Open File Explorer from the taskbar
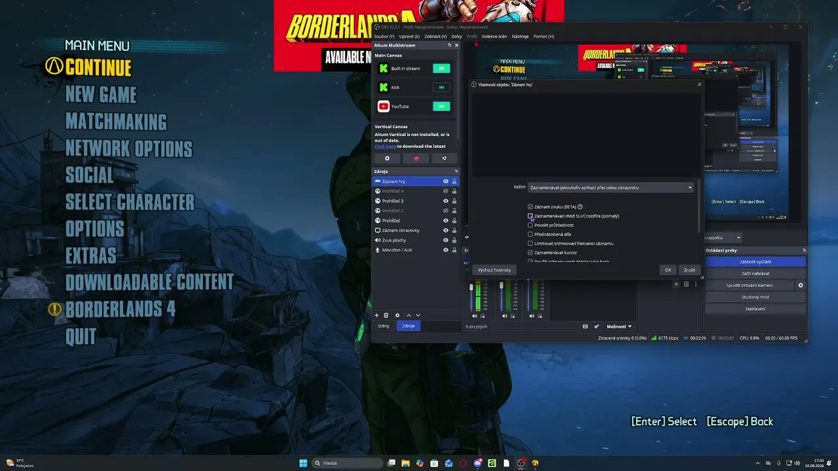 coord(405,463)
